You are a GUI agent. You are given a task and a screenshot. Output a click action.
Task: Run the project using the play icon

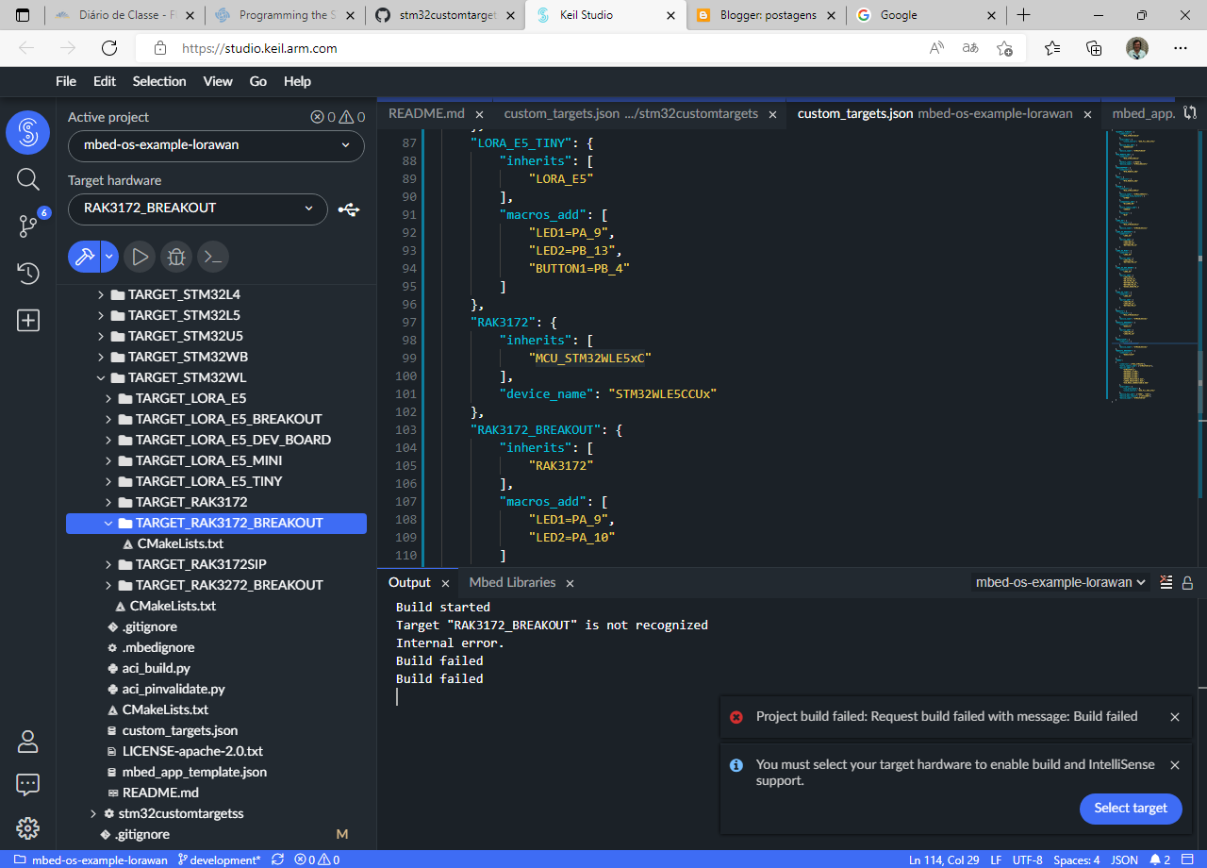(x=140, y=256)
